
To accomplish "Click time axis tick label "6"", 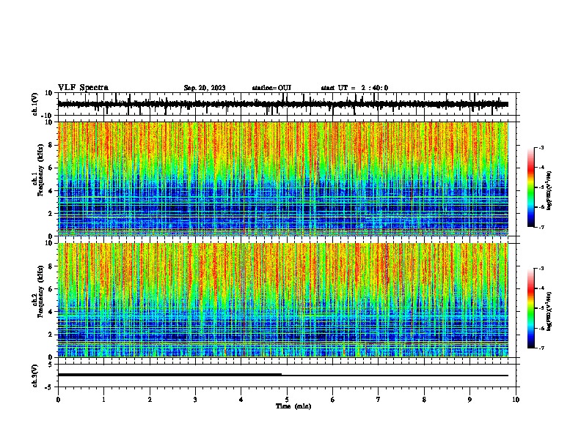I will [x=333, y=400].
